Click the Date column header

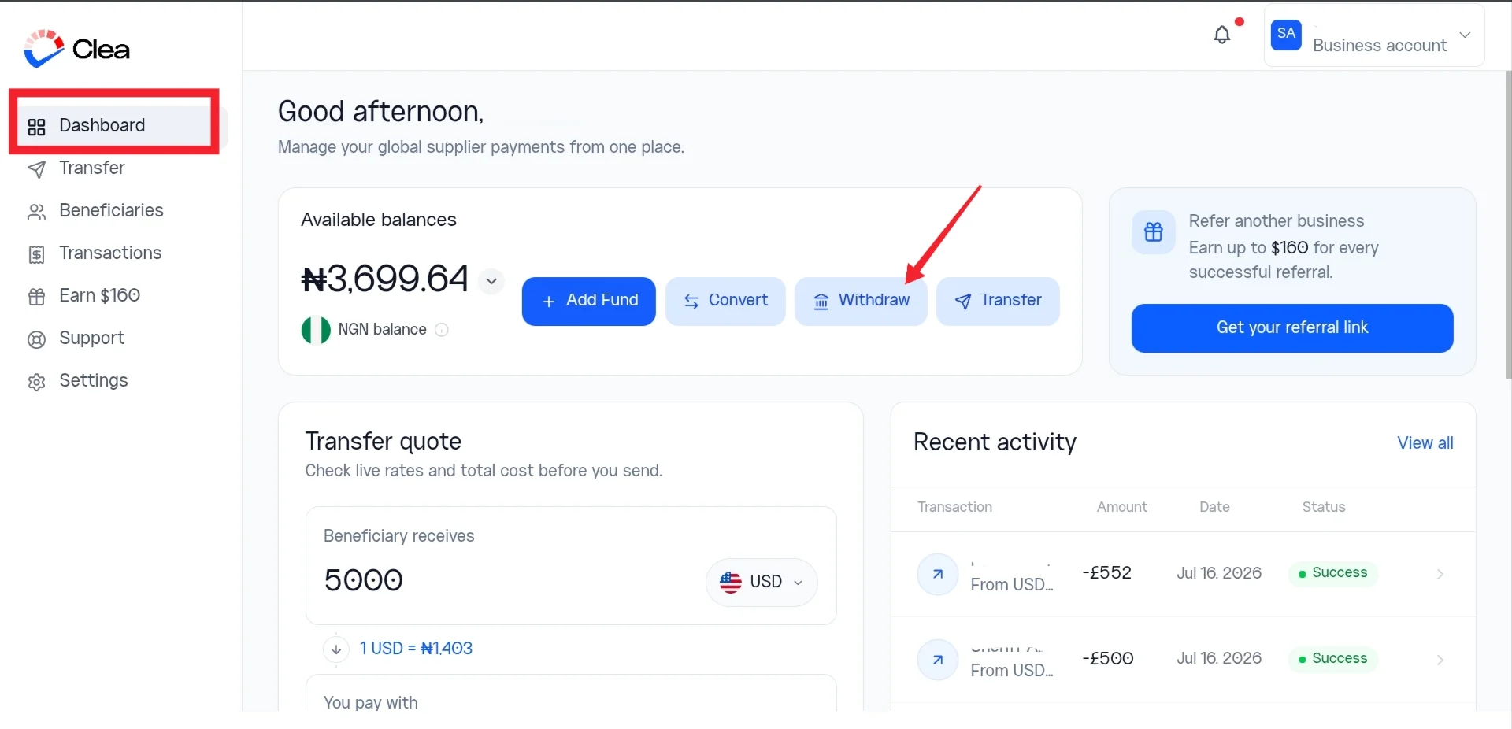click(1214, 508)
